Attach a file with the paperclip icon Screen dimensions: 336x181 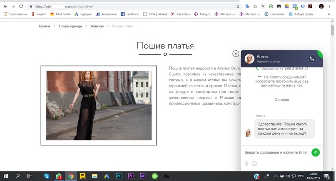click(246, 164)
